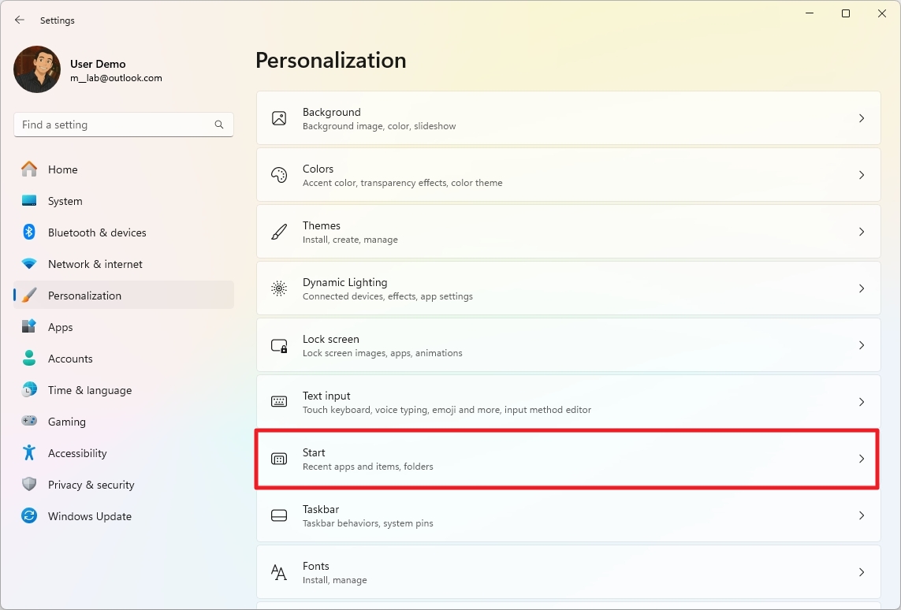
Task: Click the Text input keyboard icon
Action: pos(279,401)
